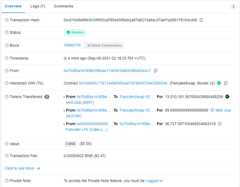Image resolution: width=240 pixels, height=187 pixels.
Task: Copy the transaction hash to clipboard
Action: (201, 20)
